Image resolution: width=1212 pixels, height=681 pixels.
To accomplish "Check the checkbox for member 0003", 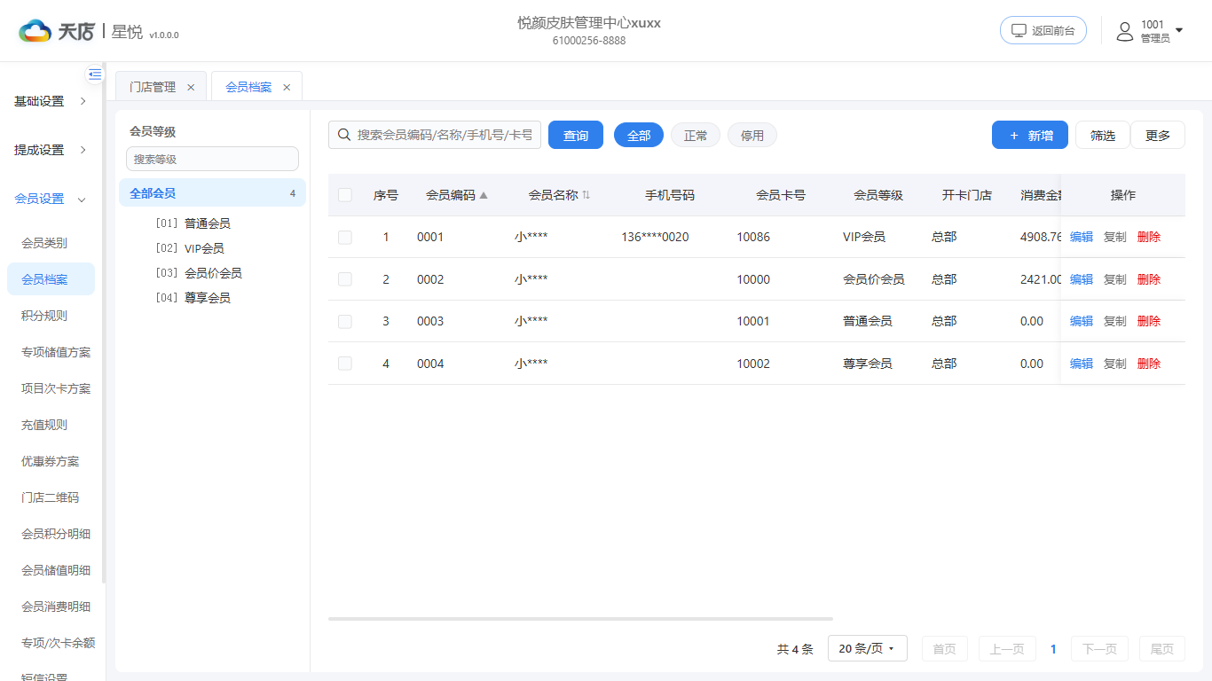I will point(345,321).
